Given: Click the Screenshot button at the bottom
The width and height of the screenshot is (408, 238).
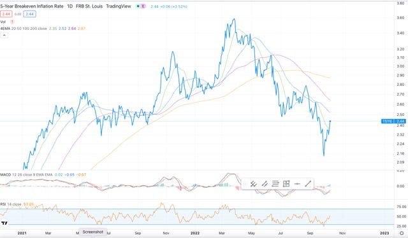Looking at the screenshot, I should coord(93,232).
